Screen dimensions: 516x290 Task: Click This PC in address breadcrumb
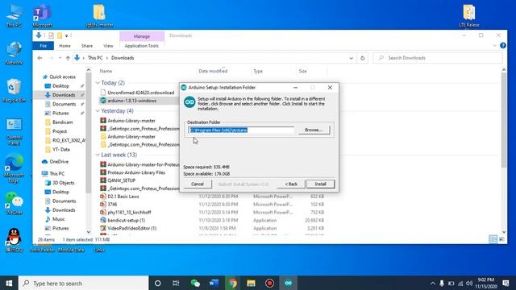coord(95,58)
